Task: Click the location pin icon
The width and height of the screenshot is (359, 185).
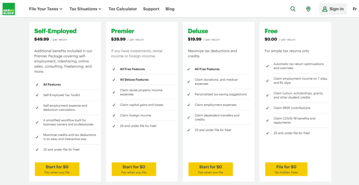Action: pos(308,9)
